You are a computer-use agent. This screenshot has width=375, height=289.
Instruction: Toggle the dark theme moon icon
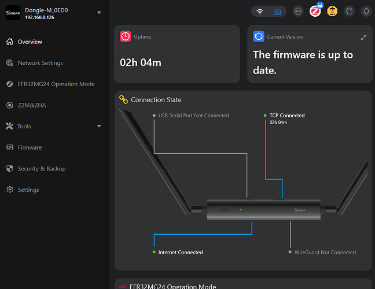(x=349, y=11)
